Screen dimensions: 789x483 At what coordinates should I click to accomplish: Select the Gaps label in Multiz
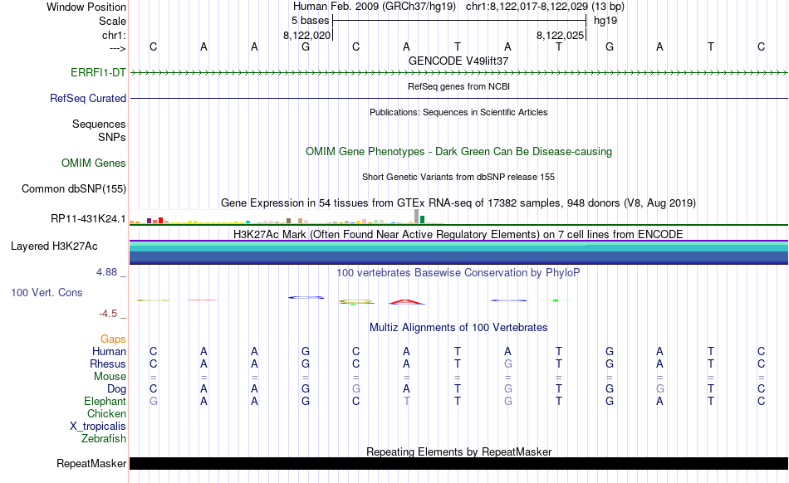[113, 339]
